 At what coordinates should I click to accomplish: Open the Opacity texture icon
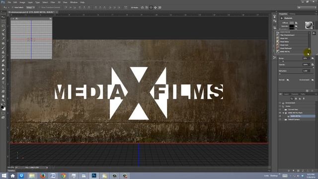pyautogui.click(x=313, y=65)
